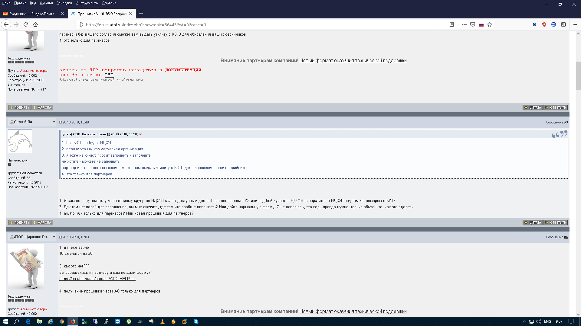The height and width of the screenshot is (326, 581).
Task: Switch the ENG keyboard language indicator
Action: pyautogui.click(x=547, y=321)
